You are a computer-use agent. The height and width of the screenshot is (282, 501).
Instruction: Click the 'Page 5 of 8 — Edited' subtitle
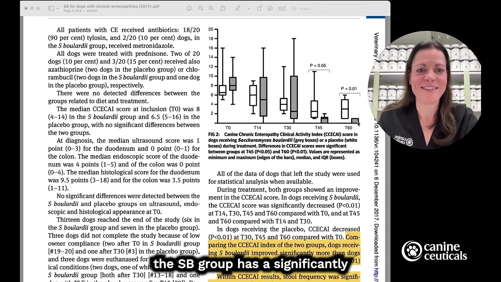tap(80, 11)
